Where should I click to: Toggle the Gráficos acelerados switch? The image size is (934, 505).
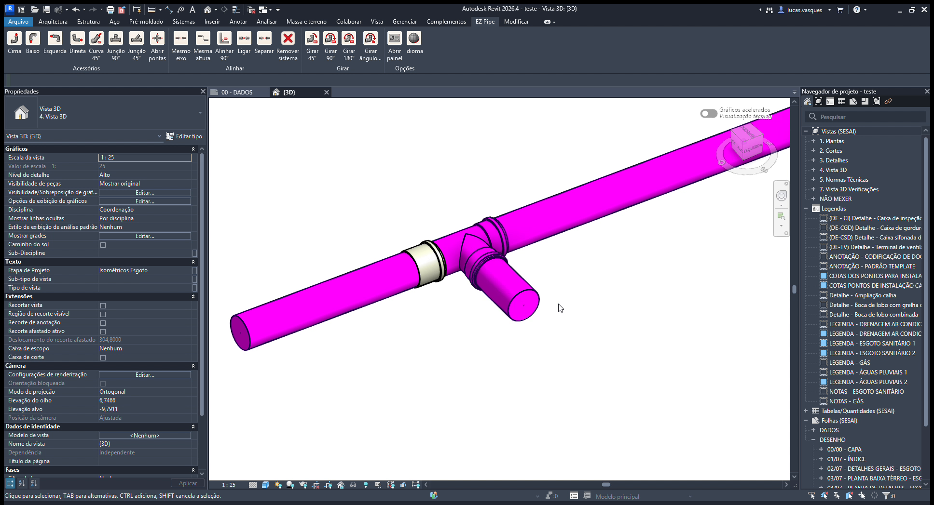tap(709, 113)
